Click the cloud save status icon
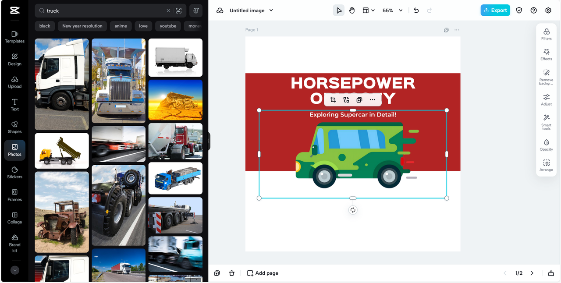Image resolution: width=561 pixels, height=283 pixels. tap(220, 11)
